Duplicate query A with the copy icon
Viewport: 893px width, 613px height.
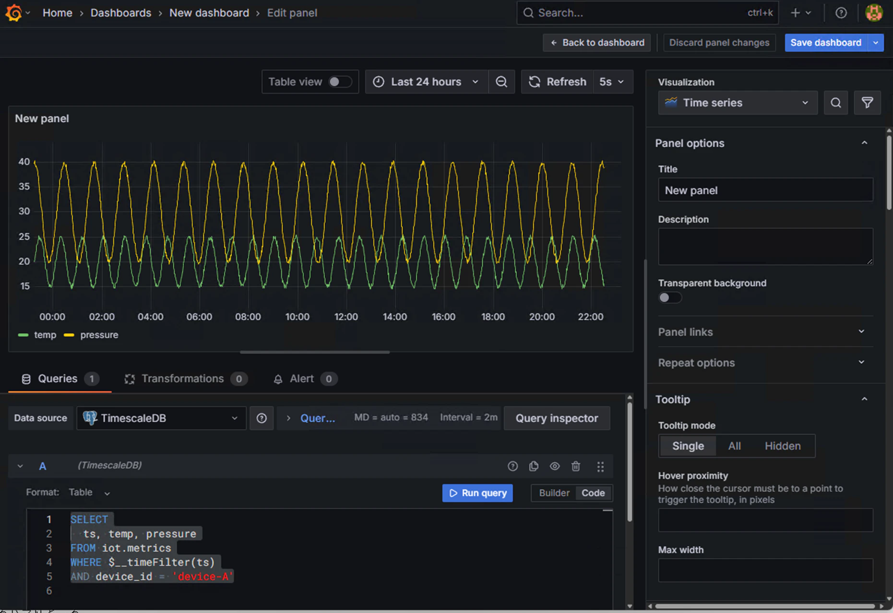point(534,466)
